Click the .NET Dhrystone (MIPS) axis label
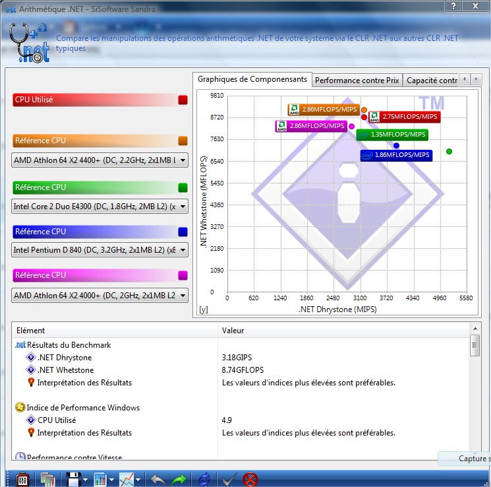491x487 pixels. (337, 309)
